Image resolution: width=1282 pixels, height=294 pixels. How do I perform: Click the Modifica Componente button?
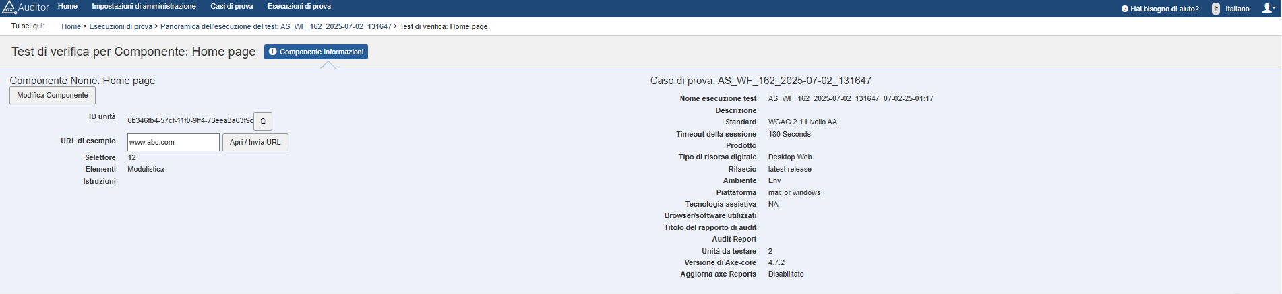[x=53, y=96]
